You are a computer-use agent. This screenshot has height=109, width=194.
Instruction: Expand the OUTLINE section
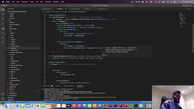click(23, 97)
